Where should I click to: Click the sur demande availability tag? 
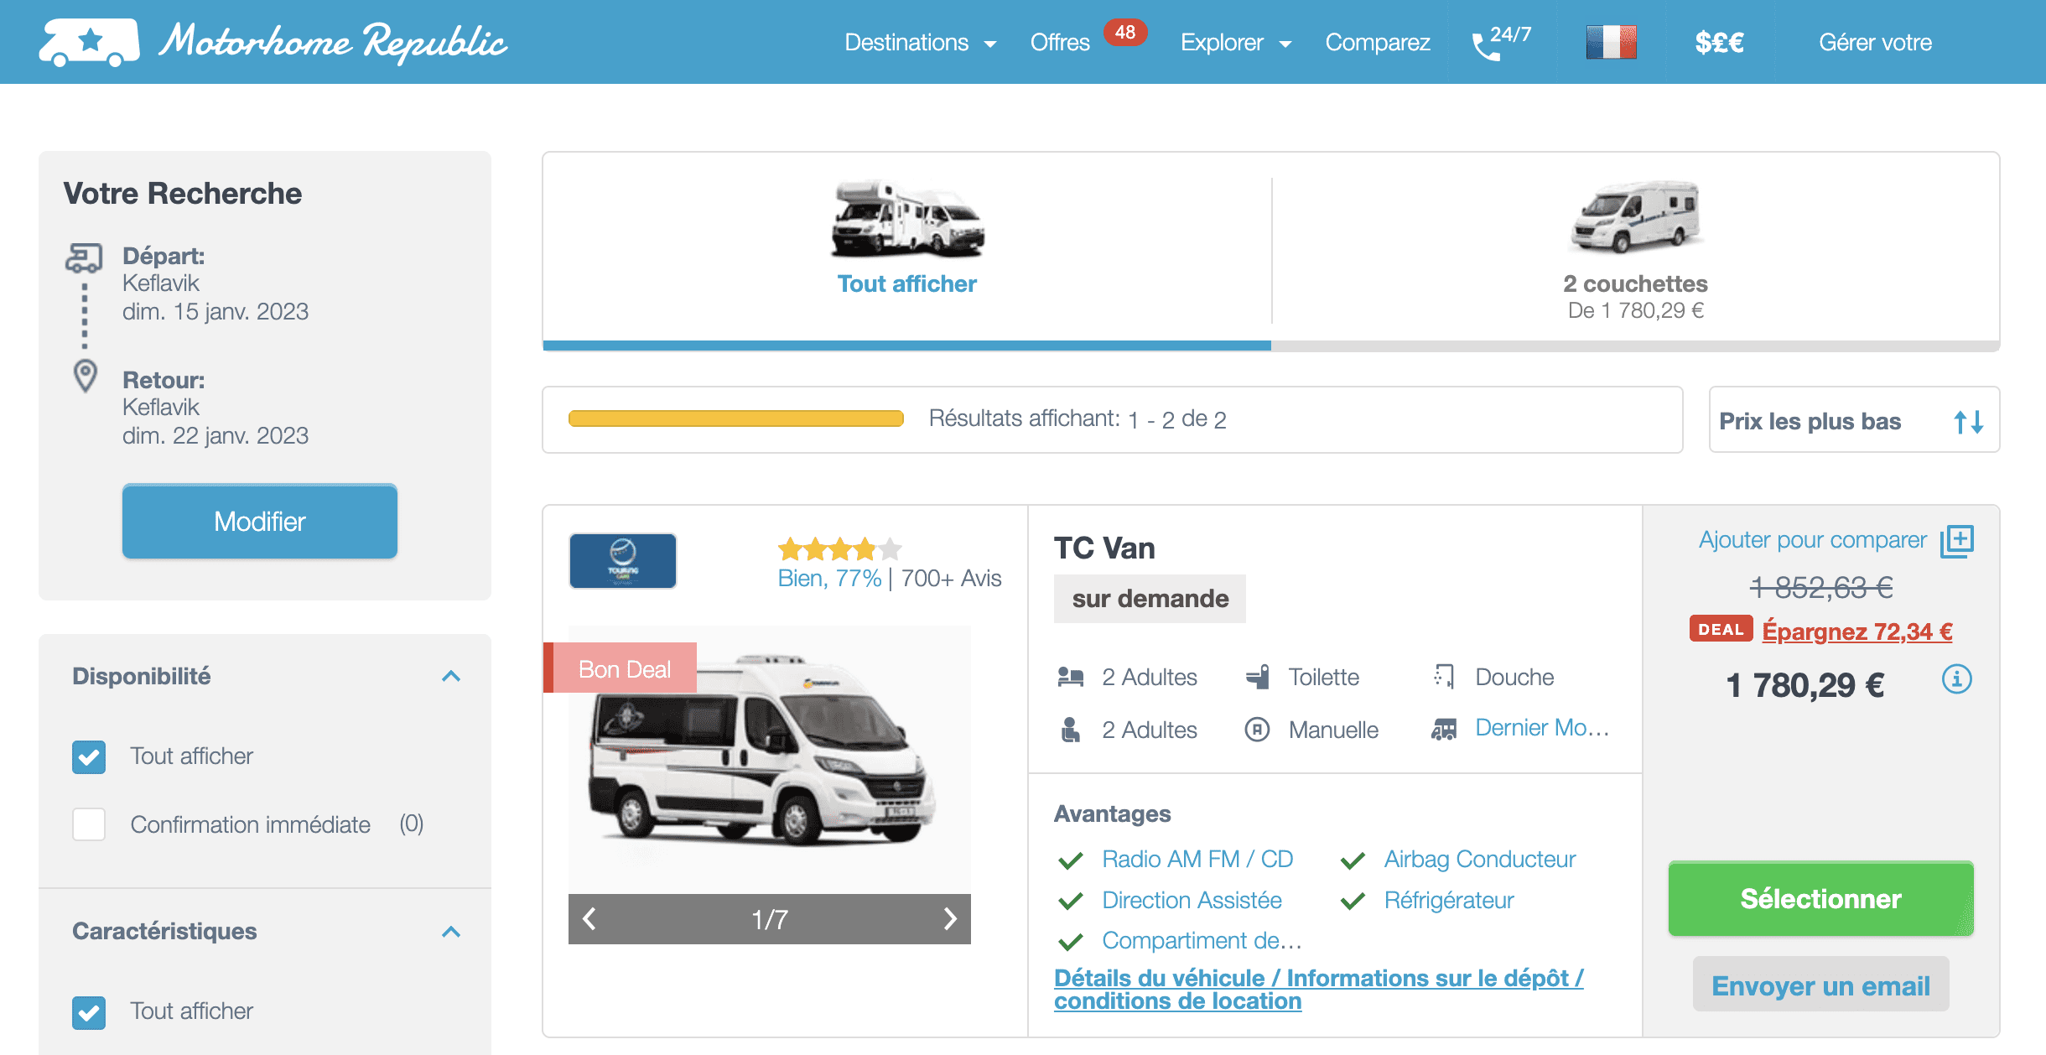1150,599
